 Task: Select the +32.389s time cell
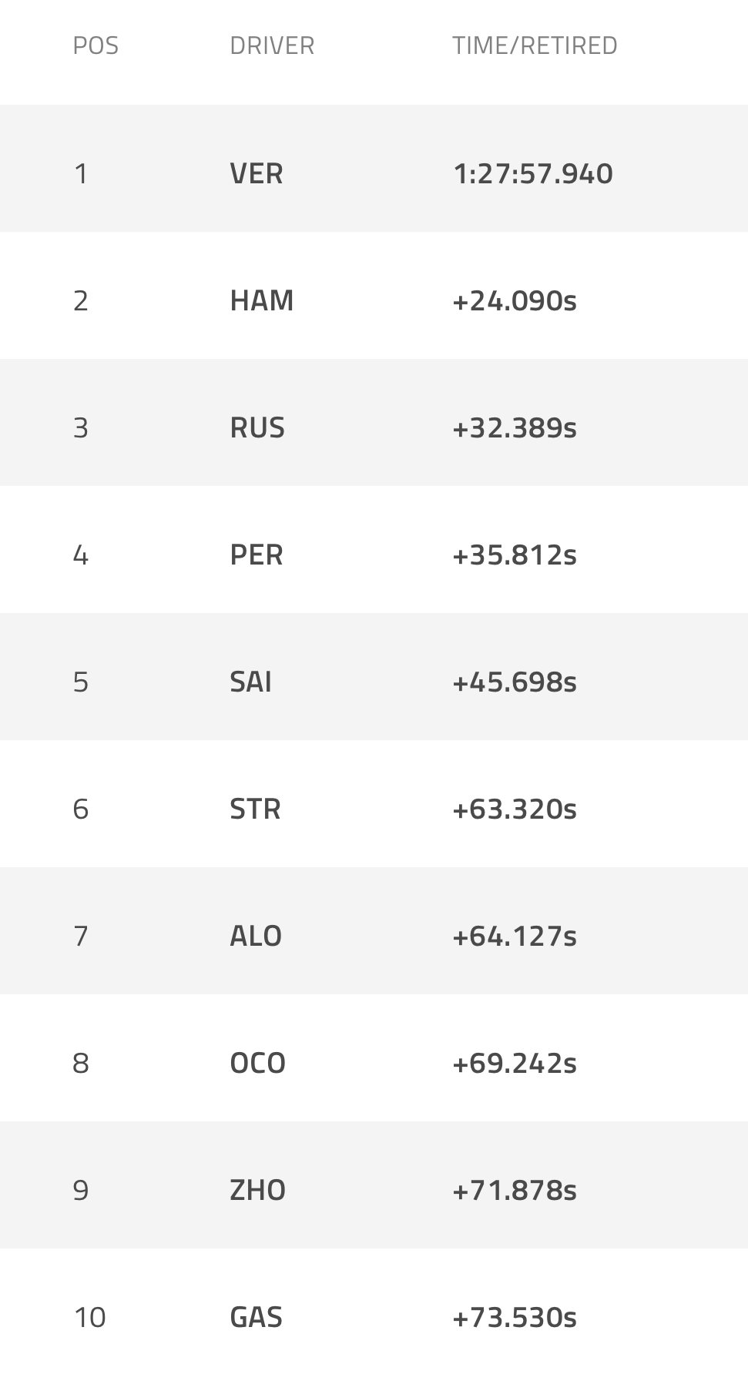[515, 428]
